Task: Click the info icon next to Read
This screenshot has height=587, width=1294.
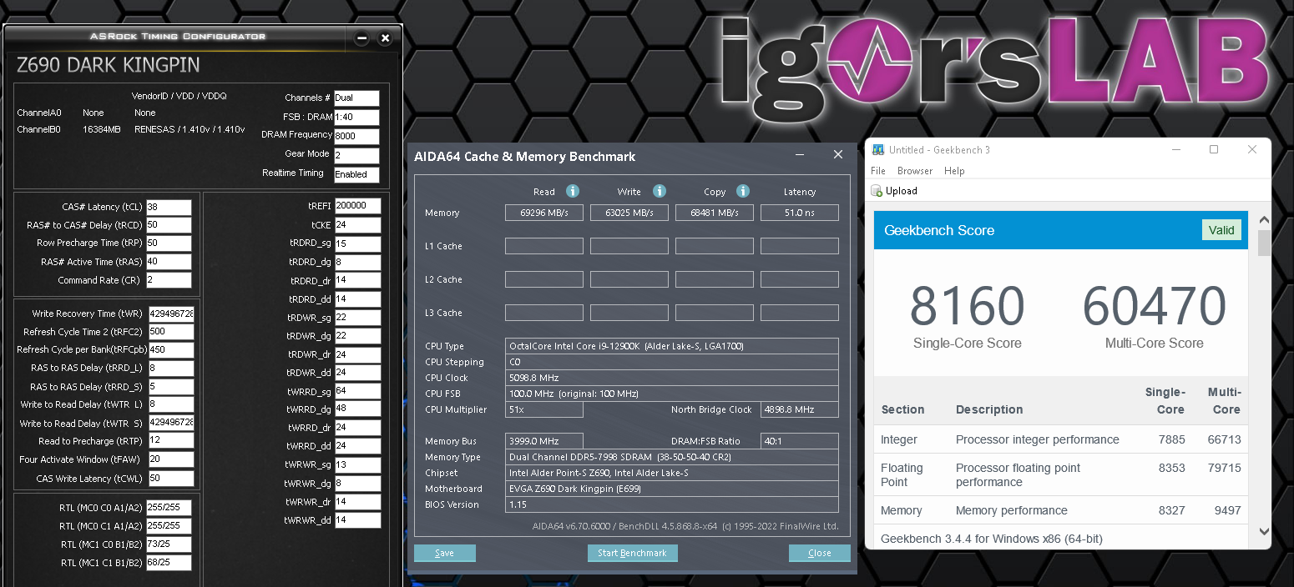Action: tap(573, 191)
